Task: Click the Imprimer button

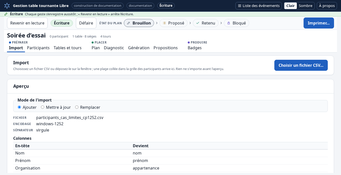Action: click(x=319, y=23)
